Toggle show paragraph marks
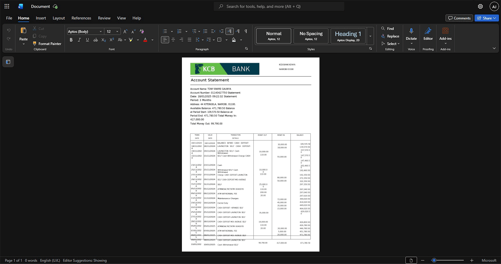Viewport: 501px width, 264px height. (246, 31)
